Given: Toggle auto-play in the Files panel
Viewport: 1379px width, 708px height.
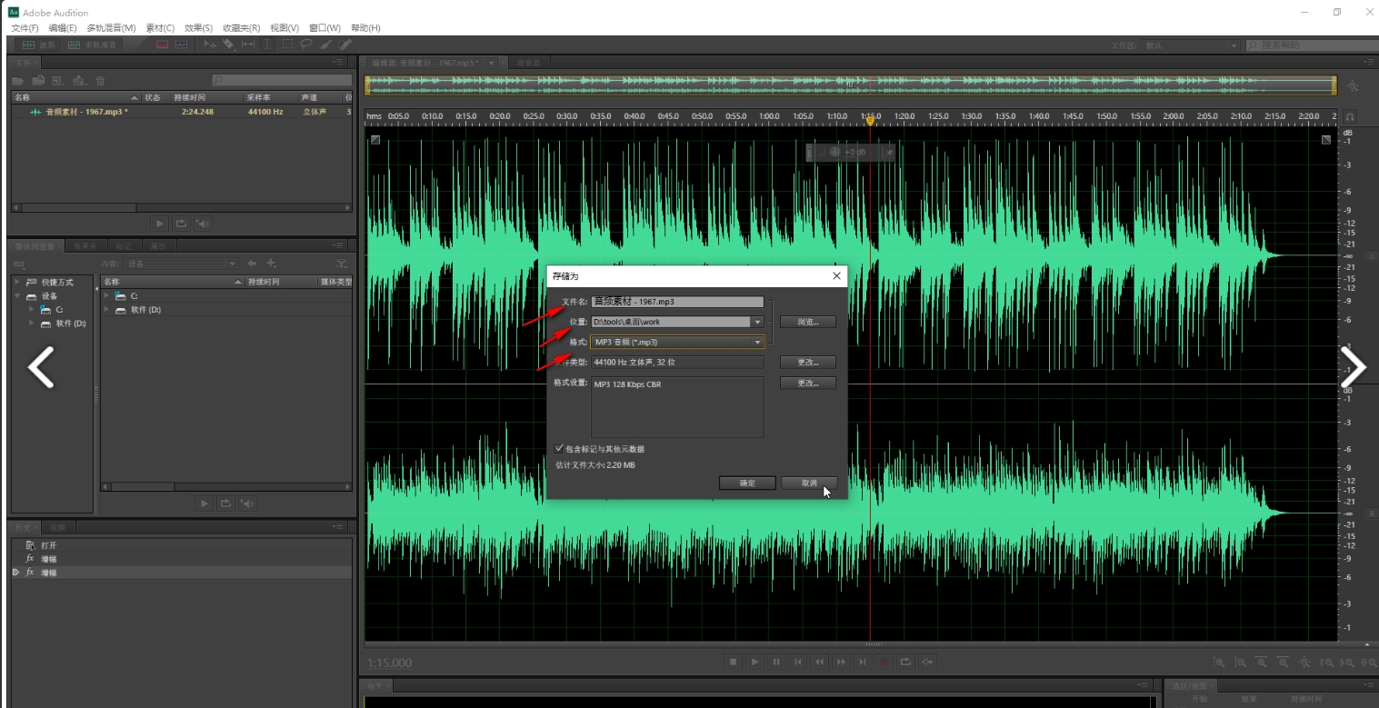Looking at the screenshot, I should pos(203,223).
